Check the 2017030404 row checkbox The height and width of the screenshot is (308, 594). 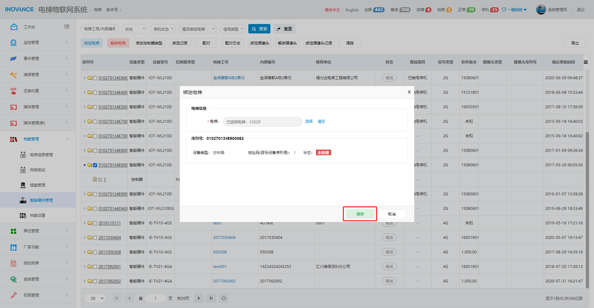(x=95, y=238)
